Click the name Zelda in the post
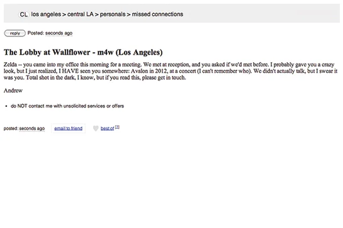The width and height of the screenshot is (343, 228). (x=10, y=65)
